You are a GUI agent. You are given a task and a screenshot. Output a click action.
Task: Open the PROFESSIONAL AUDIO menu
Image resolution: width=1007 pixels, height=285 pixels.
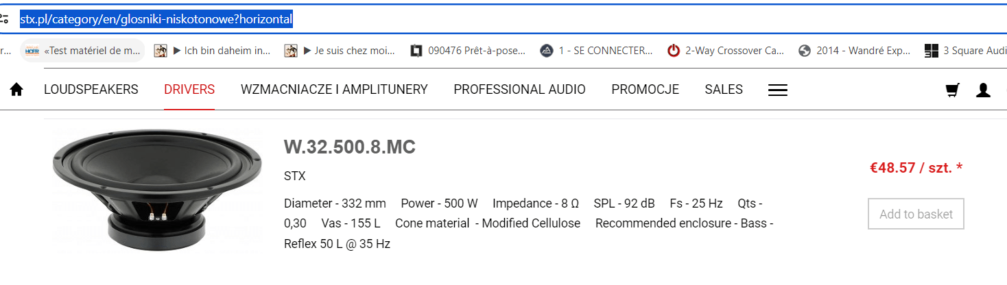point(519,90)
